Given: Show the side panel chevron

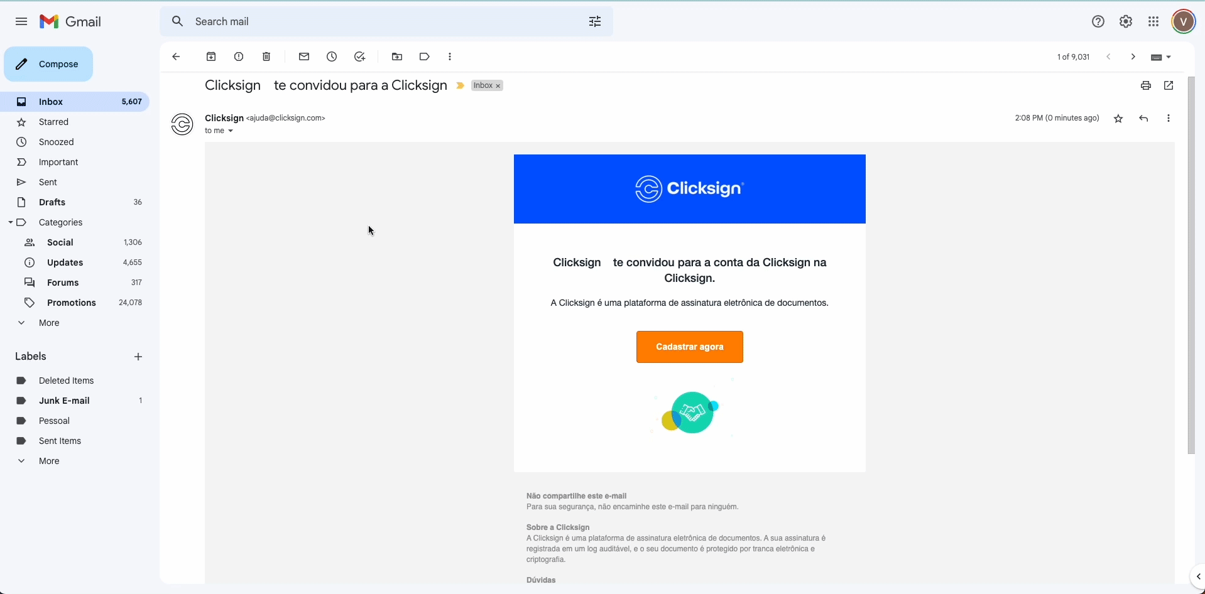Looking at the screenshot, I should [x=1197, y=576].
